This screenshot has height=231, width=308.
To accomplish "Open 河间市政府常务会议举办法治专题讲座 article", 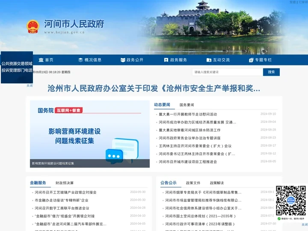I will 190,138.
